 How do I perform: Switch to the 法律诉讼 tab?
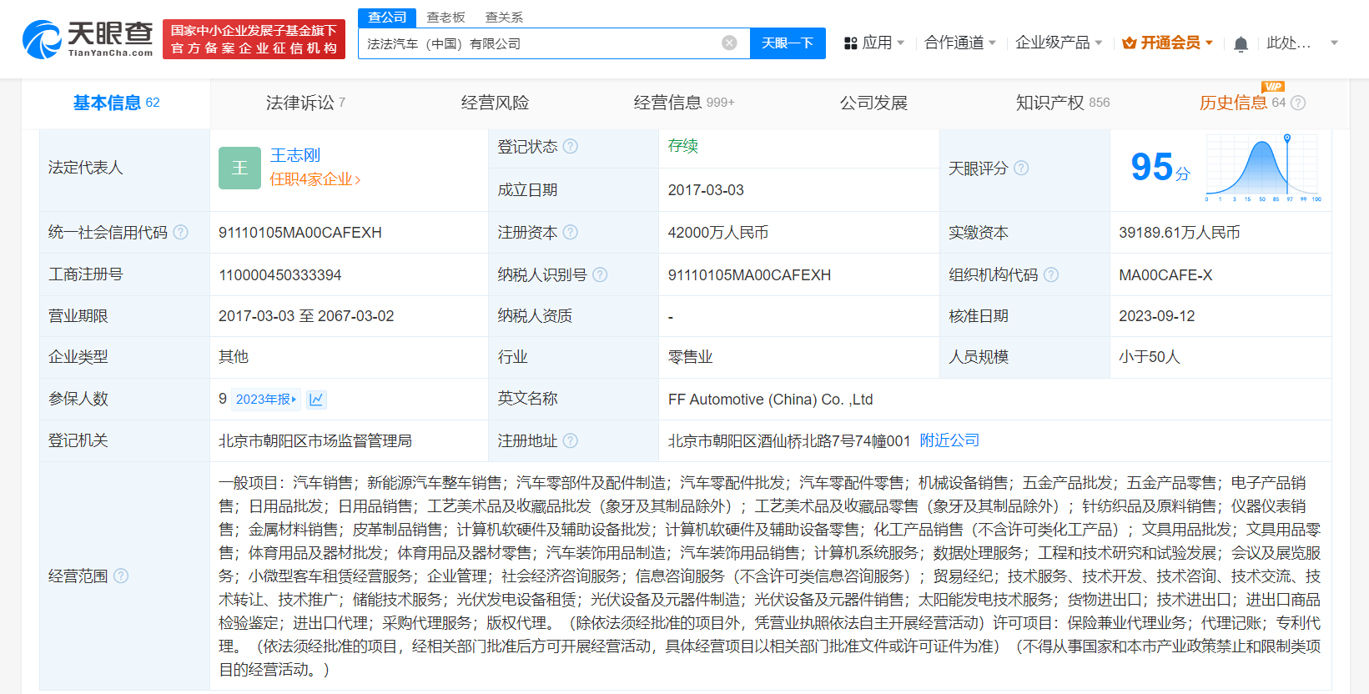pyautogui.click(x=305, y=103)
